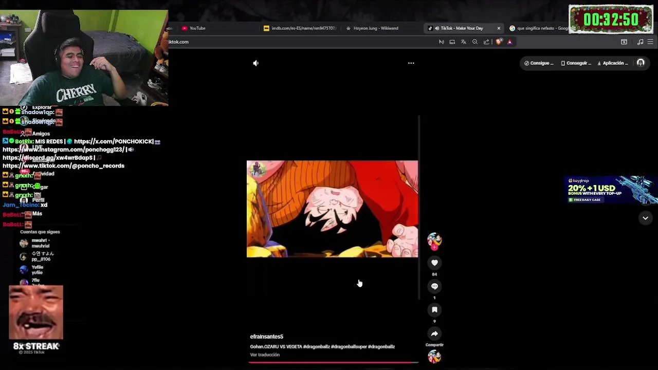
Task: Click the instagram.com/ponchogg123 chat link
Action: [x=63, y=150]
